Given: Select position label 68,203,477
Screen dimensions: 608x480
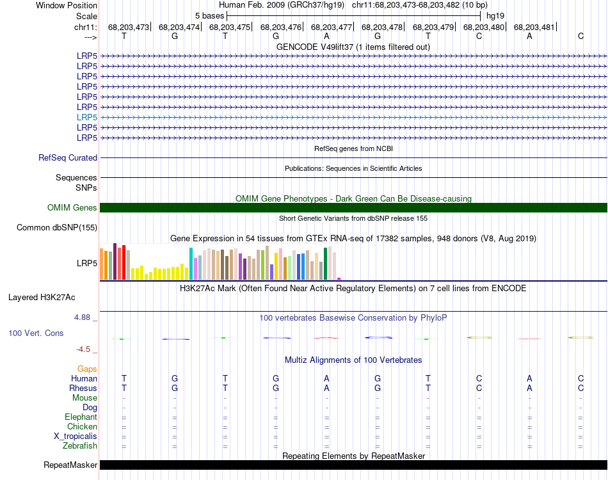Looking at the screenshot, I should [332, 27].
